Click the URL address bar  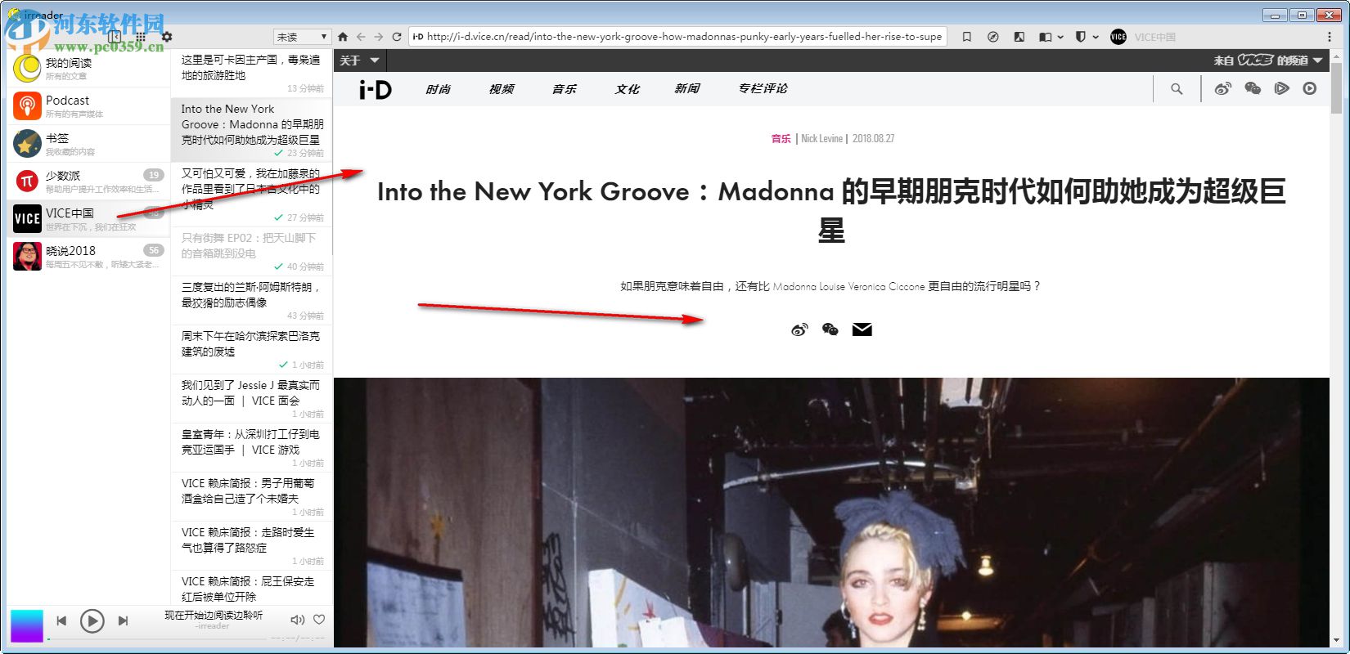pos(677,37)
